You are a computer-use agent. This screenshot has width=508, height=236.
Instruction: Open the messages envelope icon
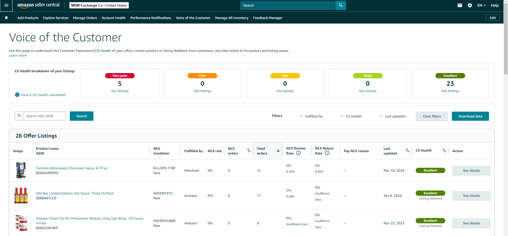pos(460,5)
